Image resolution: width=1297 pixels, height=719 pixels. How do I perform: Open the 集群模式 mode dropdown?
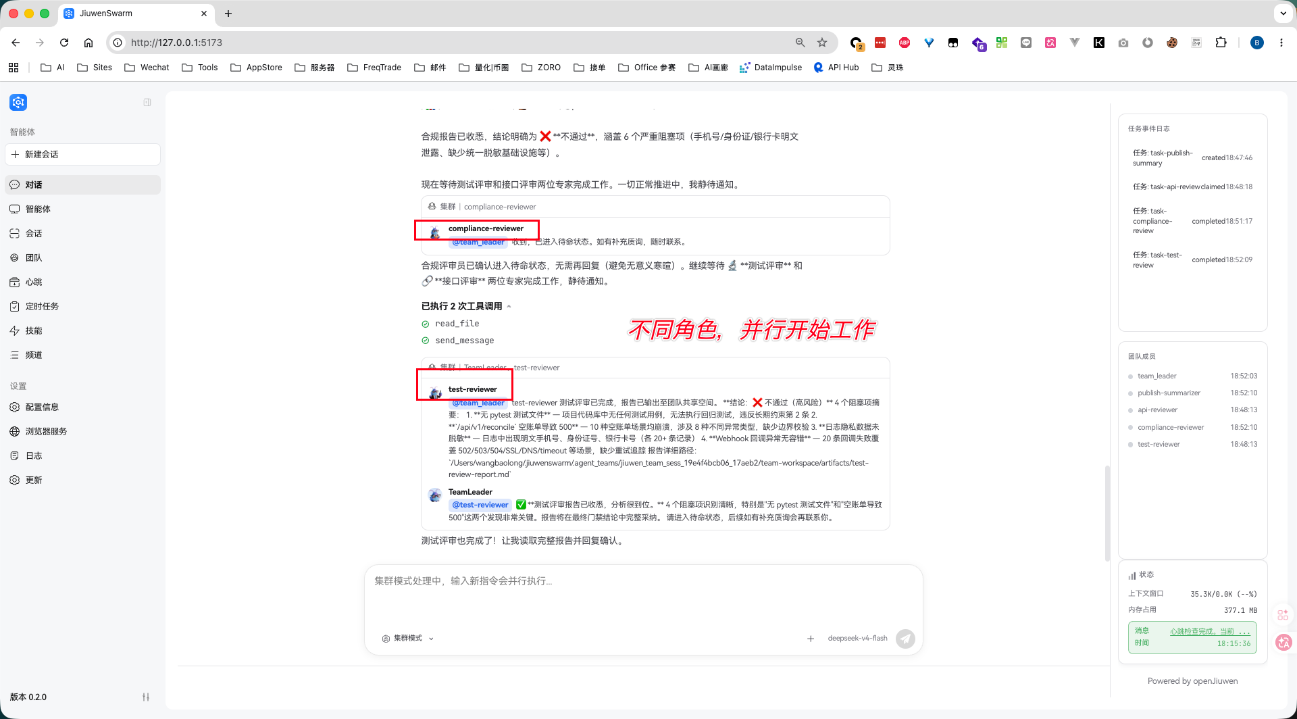[x=408, y=638]
